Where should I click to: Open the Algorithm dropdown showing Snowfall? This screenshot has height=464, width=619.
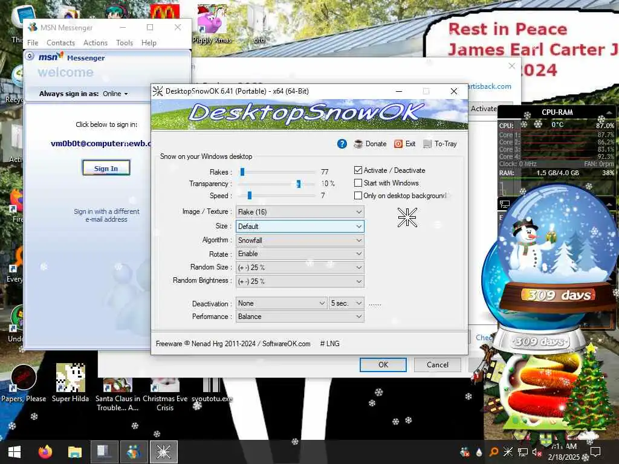tap(300, 240)
